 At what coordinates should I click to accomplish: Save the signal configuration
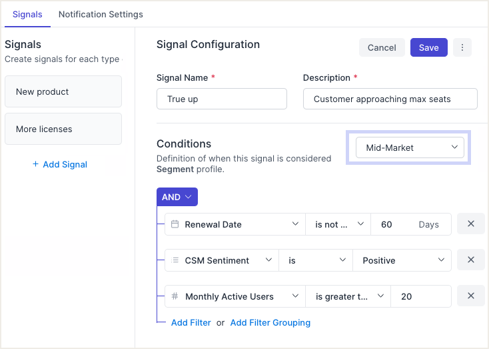pyautogui.click(x=428, y=47)
